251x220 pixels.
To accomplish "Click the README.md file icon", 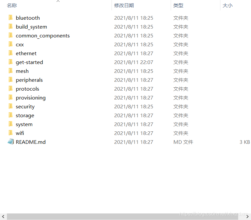I will pos(11,142).
